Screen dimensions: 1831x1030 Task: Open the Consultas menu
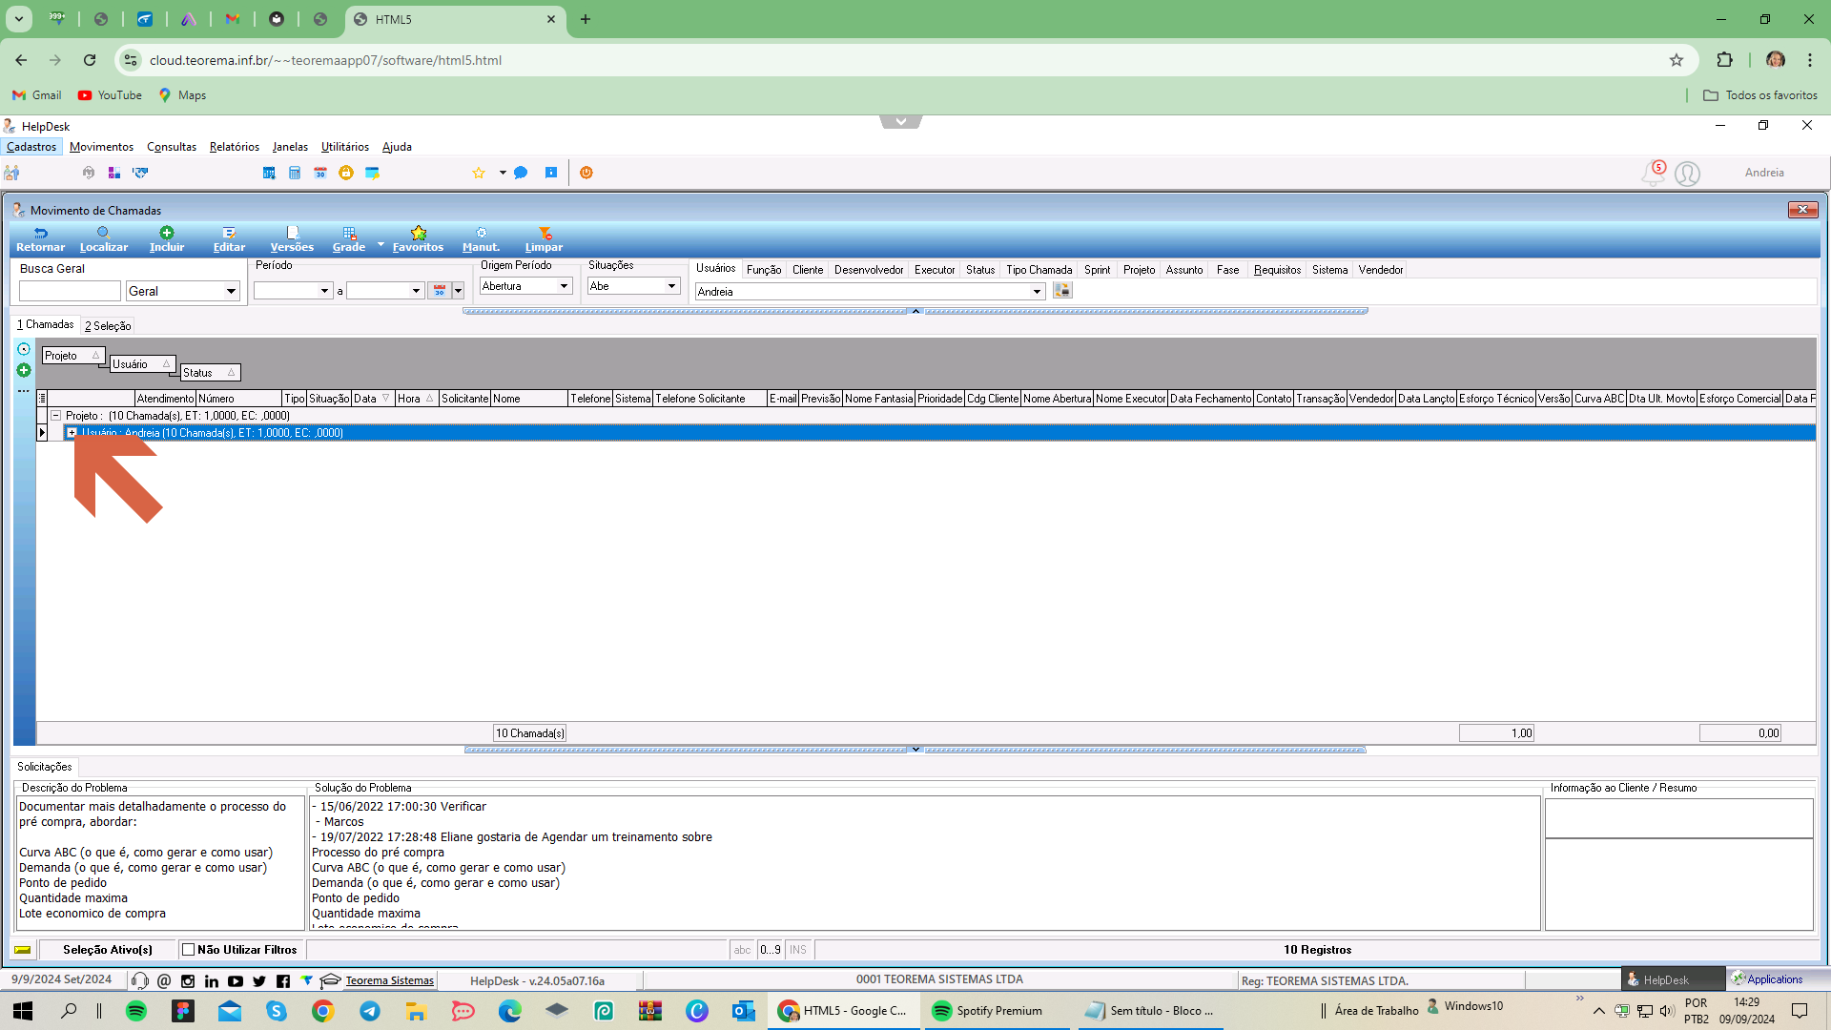(172, 147)
